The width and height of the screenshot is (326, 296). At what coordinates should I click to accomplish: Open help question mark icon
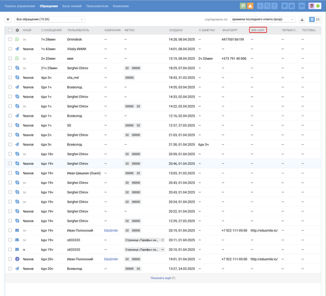(x=274, y=6)
